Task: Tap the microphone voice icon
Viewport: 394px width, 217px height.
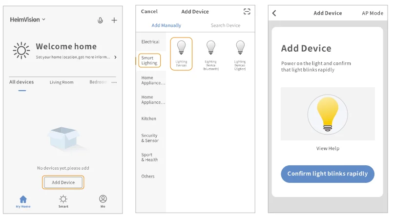Action: click(x=100, y=20)
